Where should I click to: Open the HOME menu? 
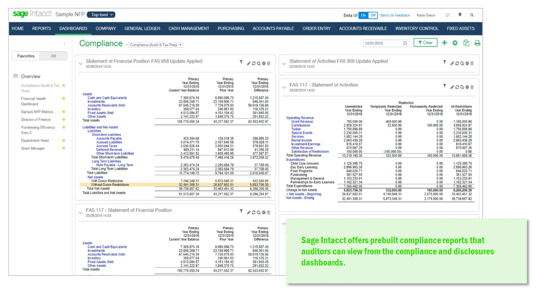pyautogui.click(x=18, y=28)
